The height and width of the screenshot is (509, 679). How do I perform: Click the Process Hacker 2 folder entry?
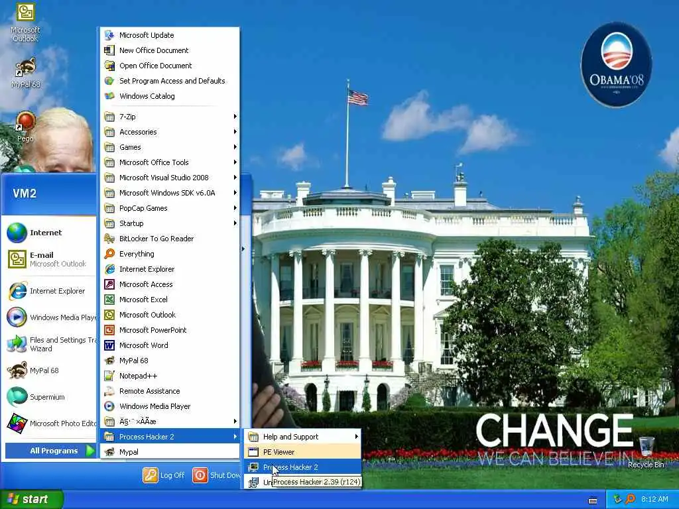coord(170,437)
